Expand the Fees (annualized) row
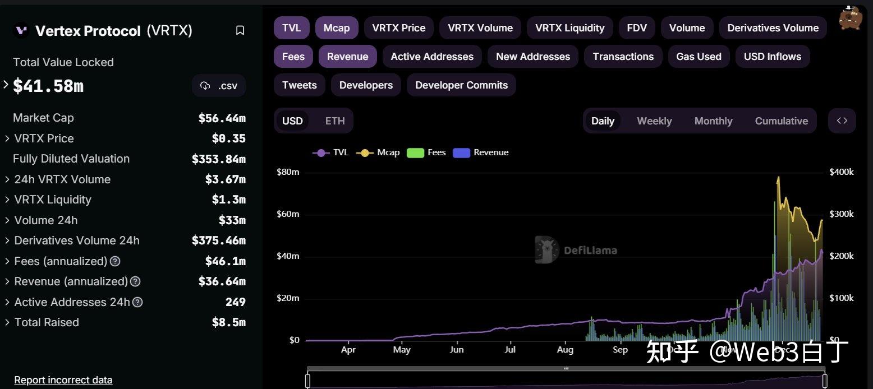This screenshot has width=873, height=389. pos(7,261)
